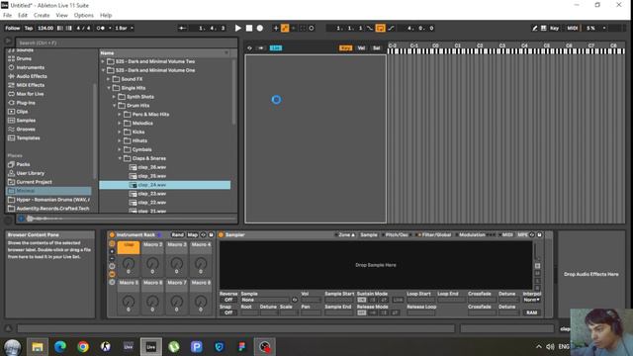Open the Options menu

click(x=83, y=15)
